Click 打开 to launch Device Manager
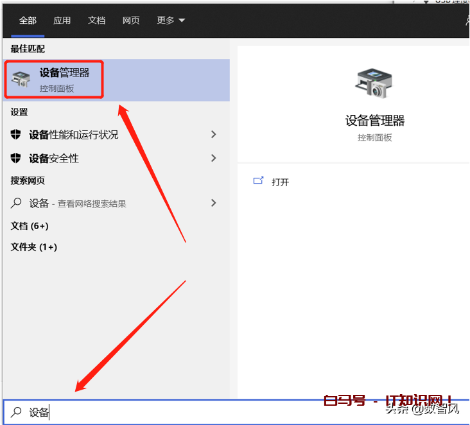Screen dimensions: 470x425 (281, 182)
